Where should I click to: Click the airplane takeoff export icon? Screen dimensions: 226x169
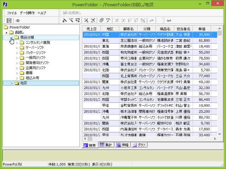click(93, 20)
